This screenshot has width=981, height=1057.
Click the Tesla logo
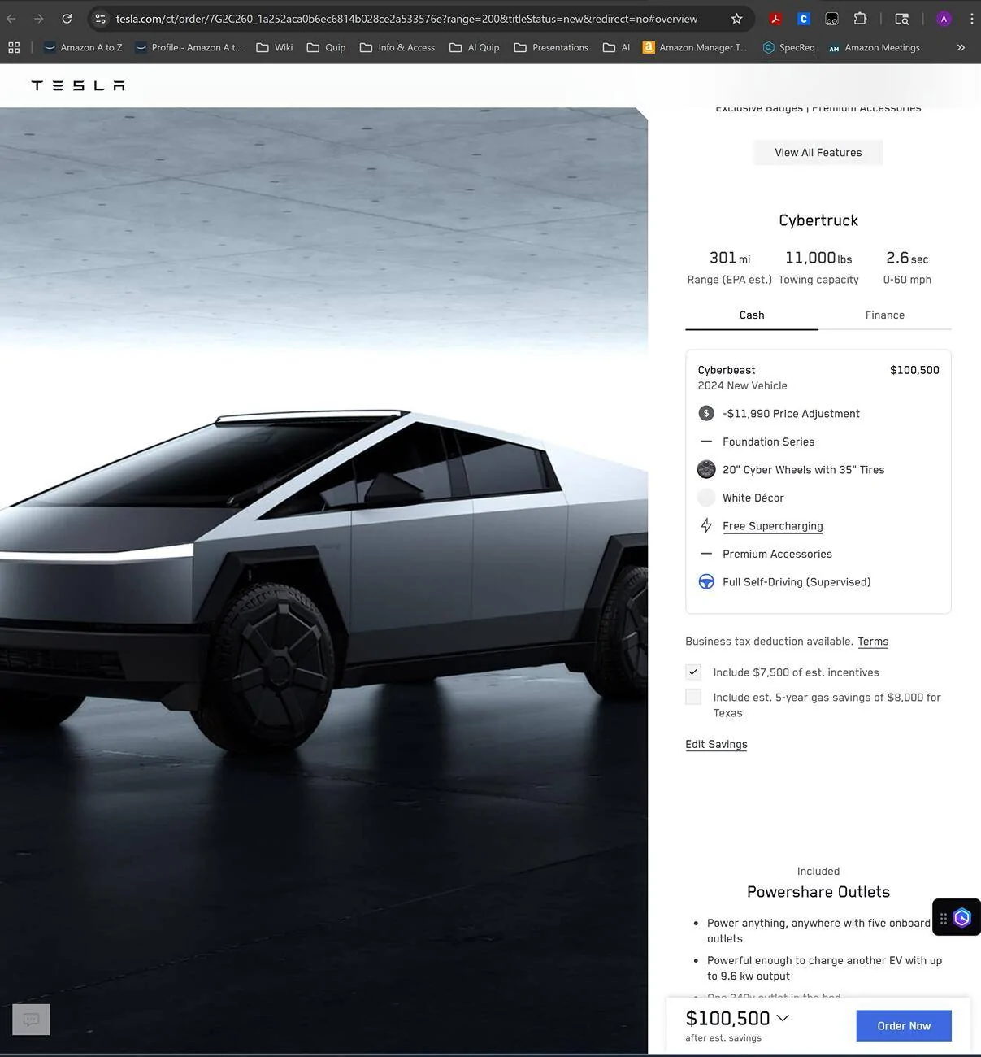[x=78, y=85]
